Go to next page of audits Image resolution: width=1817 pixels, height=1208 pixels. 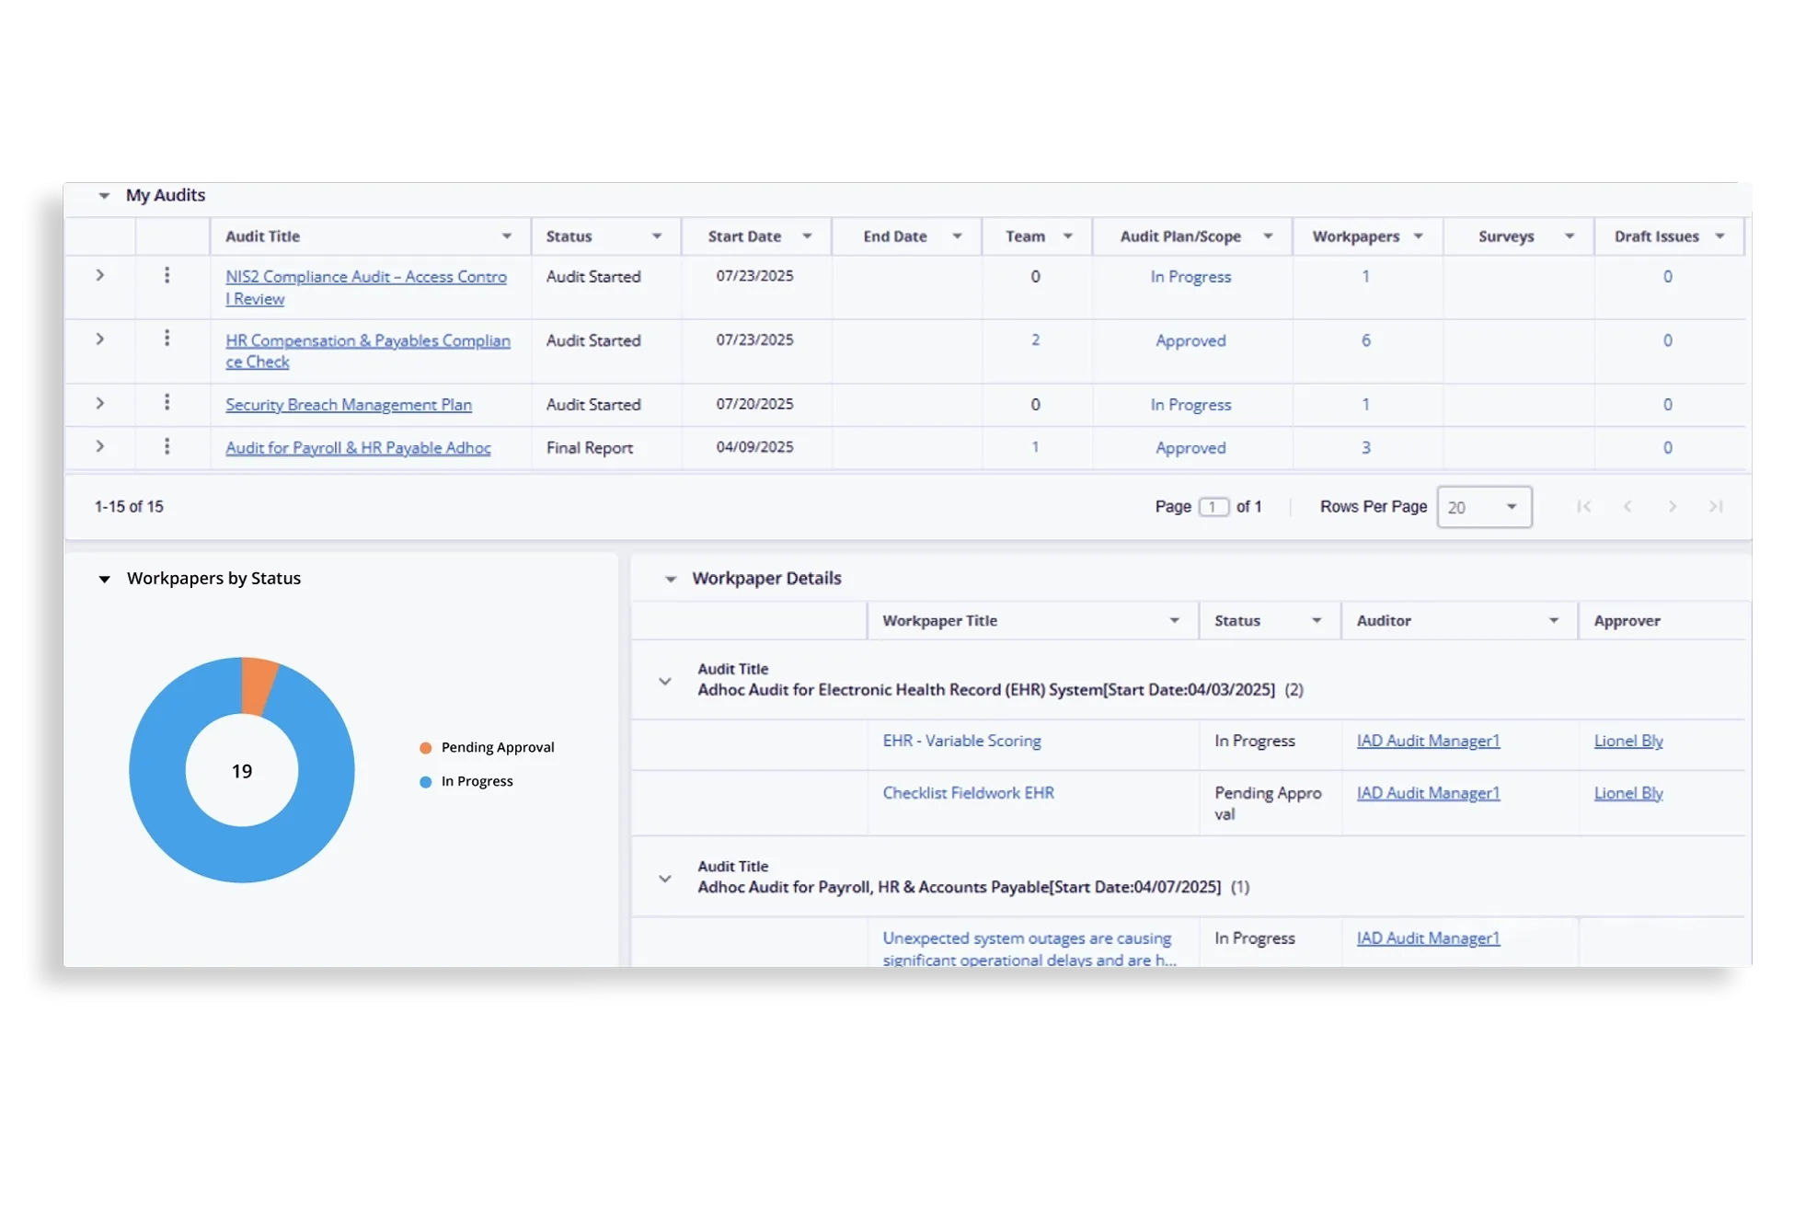click(x=1672, y=507)
